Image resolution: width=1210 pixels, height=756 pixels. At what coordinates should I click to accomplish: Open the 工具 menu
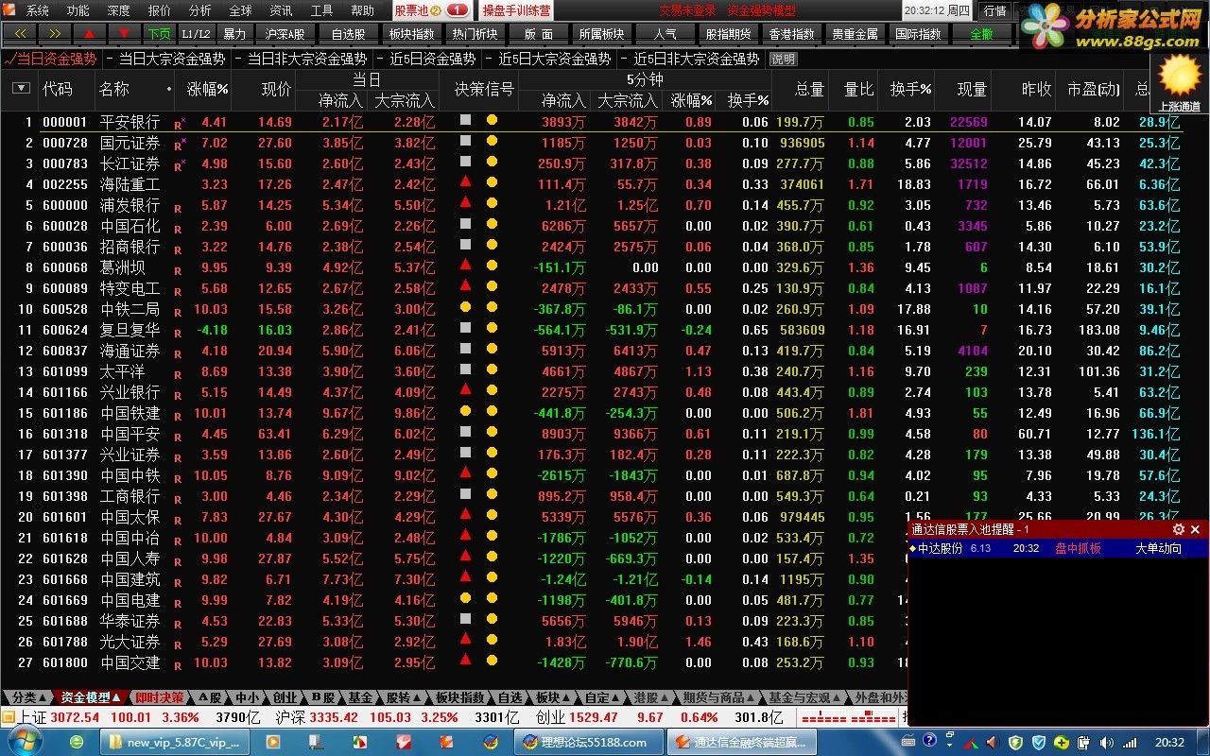[x=321, y=10]
